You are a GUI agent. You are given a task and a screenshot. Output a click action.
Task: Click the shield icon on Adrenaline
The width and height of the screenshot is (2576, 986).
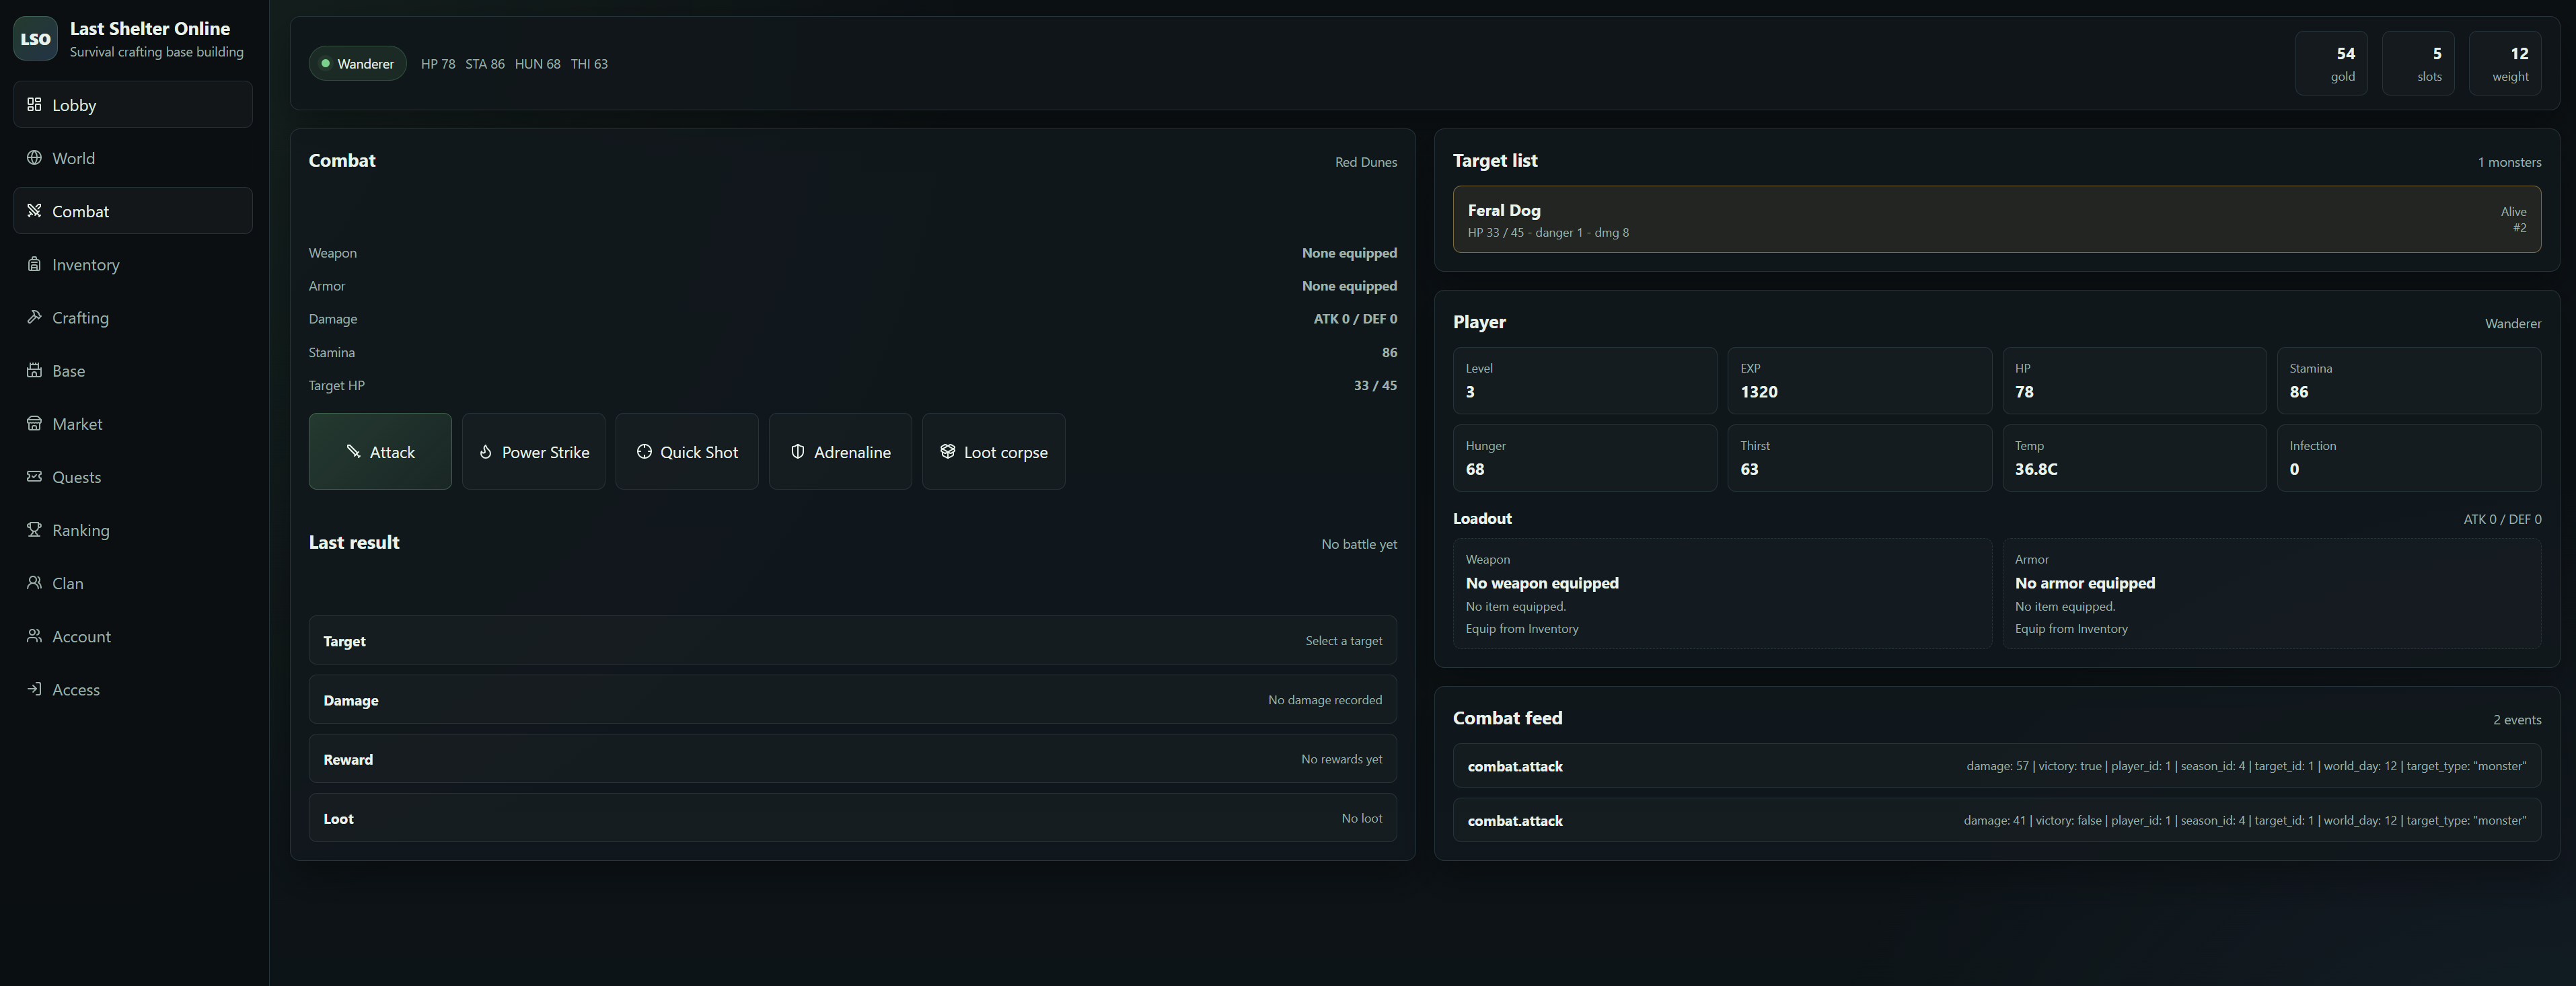tap(797, 451)
